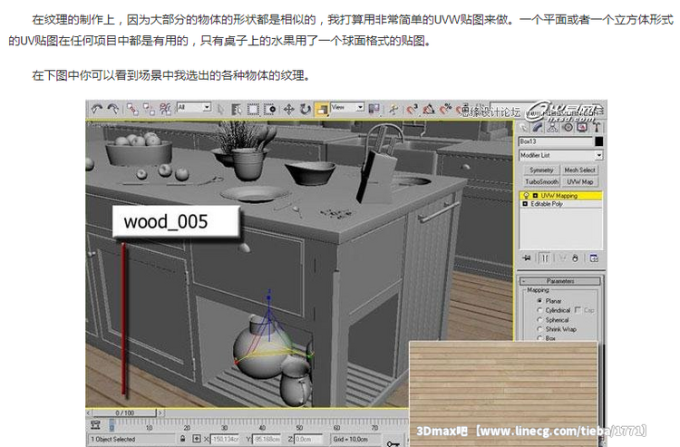Collapse the Parameters rollout
Image resolution: width=680 pixels, height=447 pixels.
click(559, 280)
